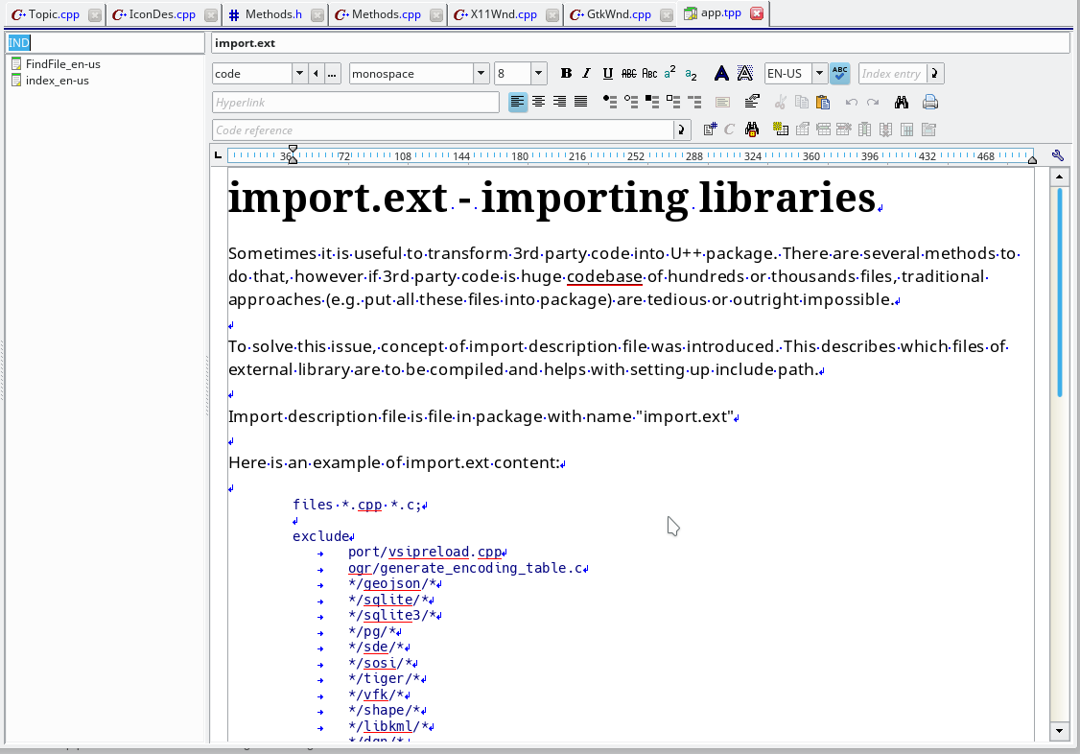Toggle the spell check icon
The width and height of the screenshot is (1080, 754).
[x=839, y=74]
